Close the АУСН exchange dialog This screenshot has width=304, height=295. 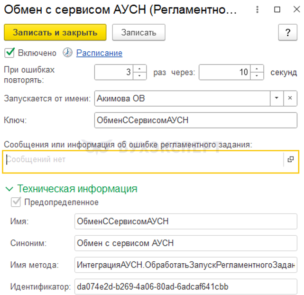point(296,9)
